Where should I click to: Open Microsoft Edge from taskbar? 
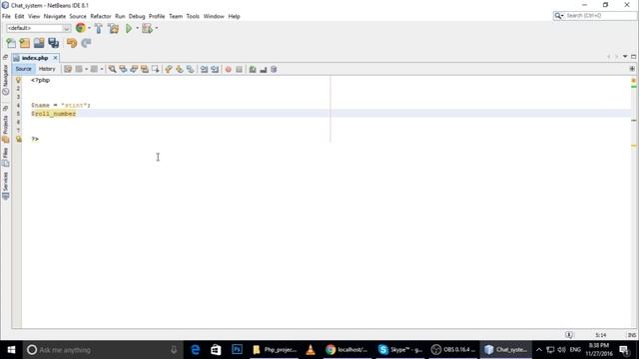[196, 350]
